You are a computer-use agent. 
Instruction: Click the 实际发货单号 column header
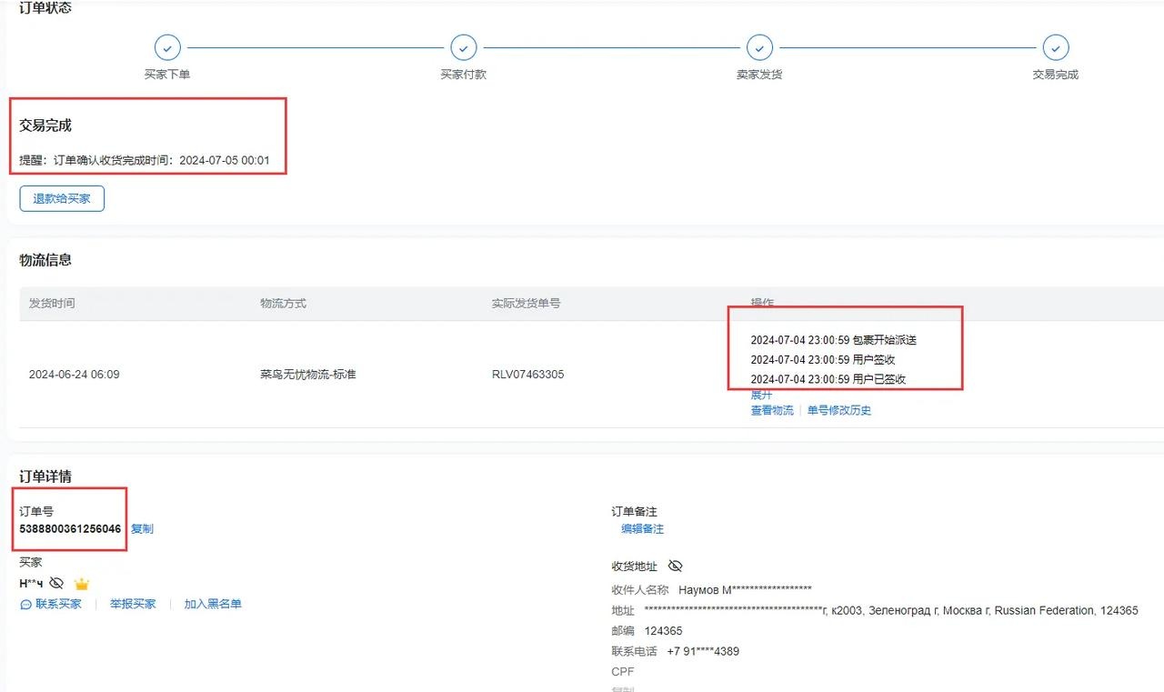(526, 303)
